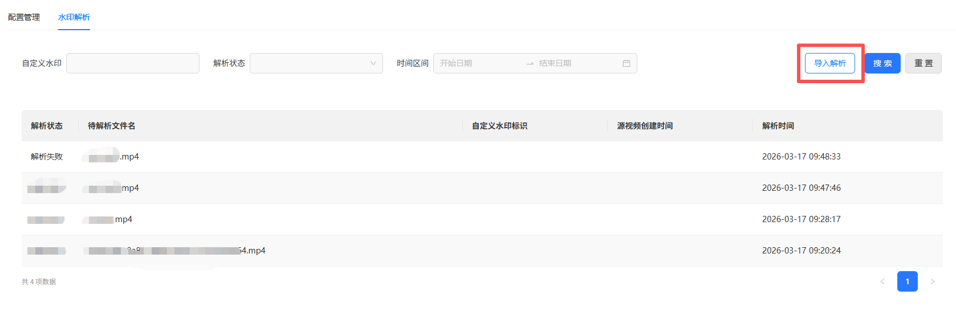Select the 2026-03-17 09:47:46 timestamp cell
Image resolution: width=956 pixels, height=311 pixels.
pyautogui.click(x=801, y=188)
